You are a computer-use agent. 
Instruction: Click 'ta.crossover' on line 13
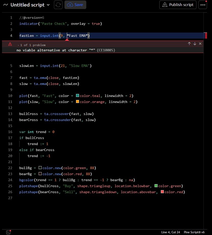56,114
